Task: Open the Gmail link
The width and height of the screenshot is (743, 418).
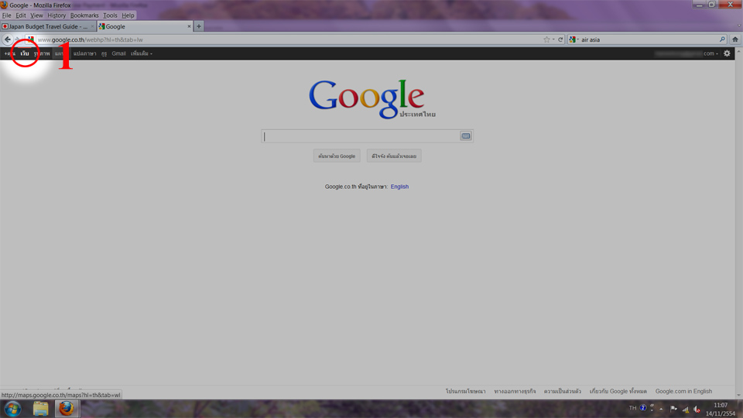Action: (118, 53)
